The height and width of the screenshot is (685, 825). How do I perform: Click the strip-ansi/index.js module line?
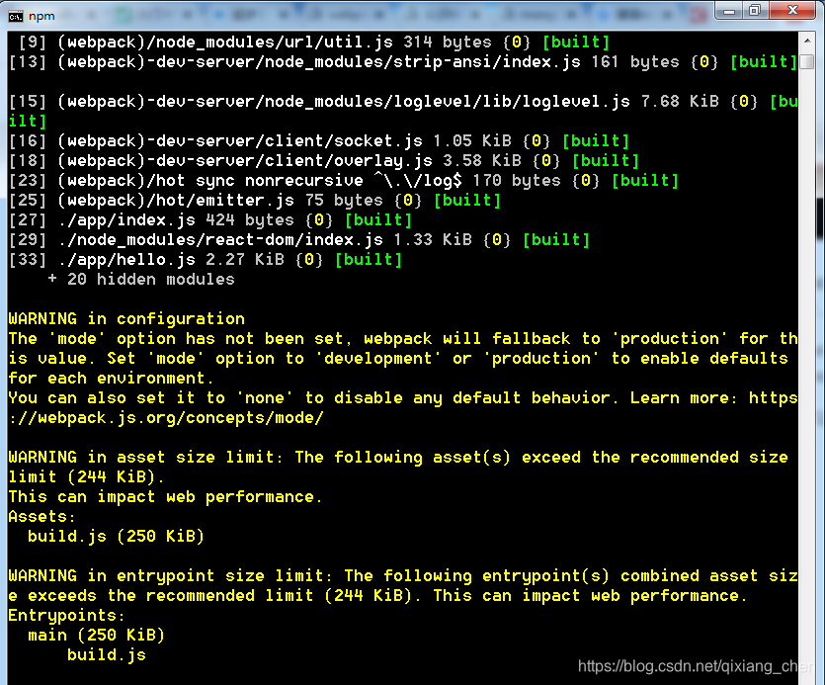(403, 62)
